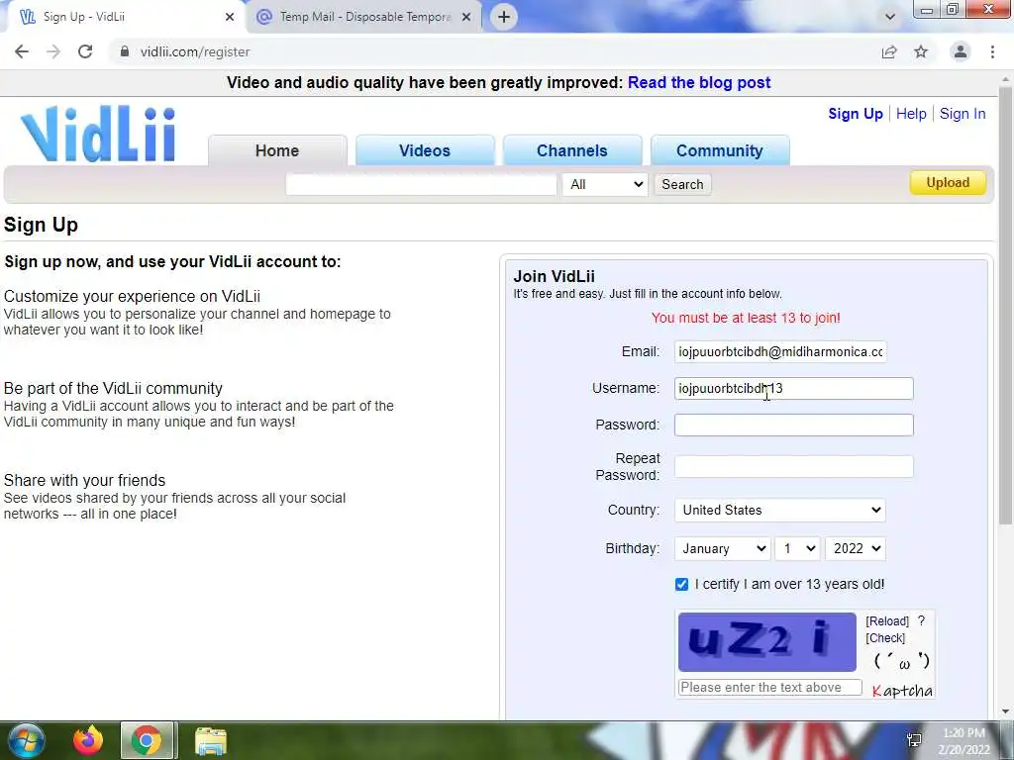Click the browser forward arrow

tap(53, 51)
